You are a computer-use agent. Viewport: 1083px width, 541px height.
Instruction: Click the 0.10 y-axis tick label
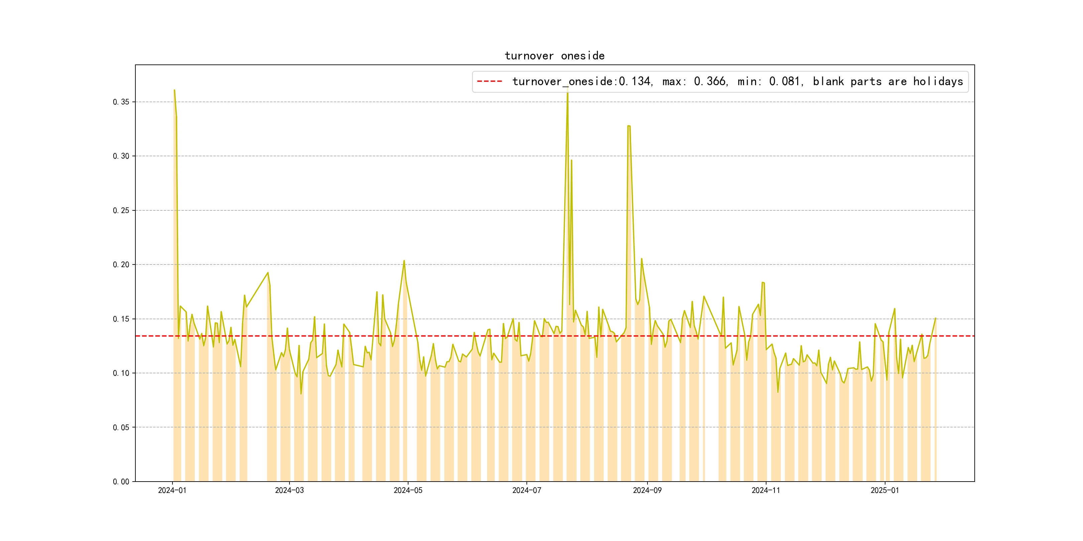point(121,373)
